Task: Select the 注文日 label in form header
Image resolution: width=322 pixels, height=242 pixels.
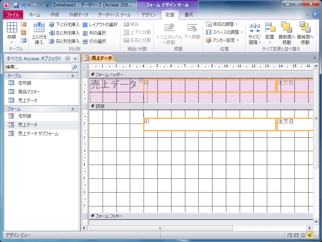Action: (x=295, y=86)
